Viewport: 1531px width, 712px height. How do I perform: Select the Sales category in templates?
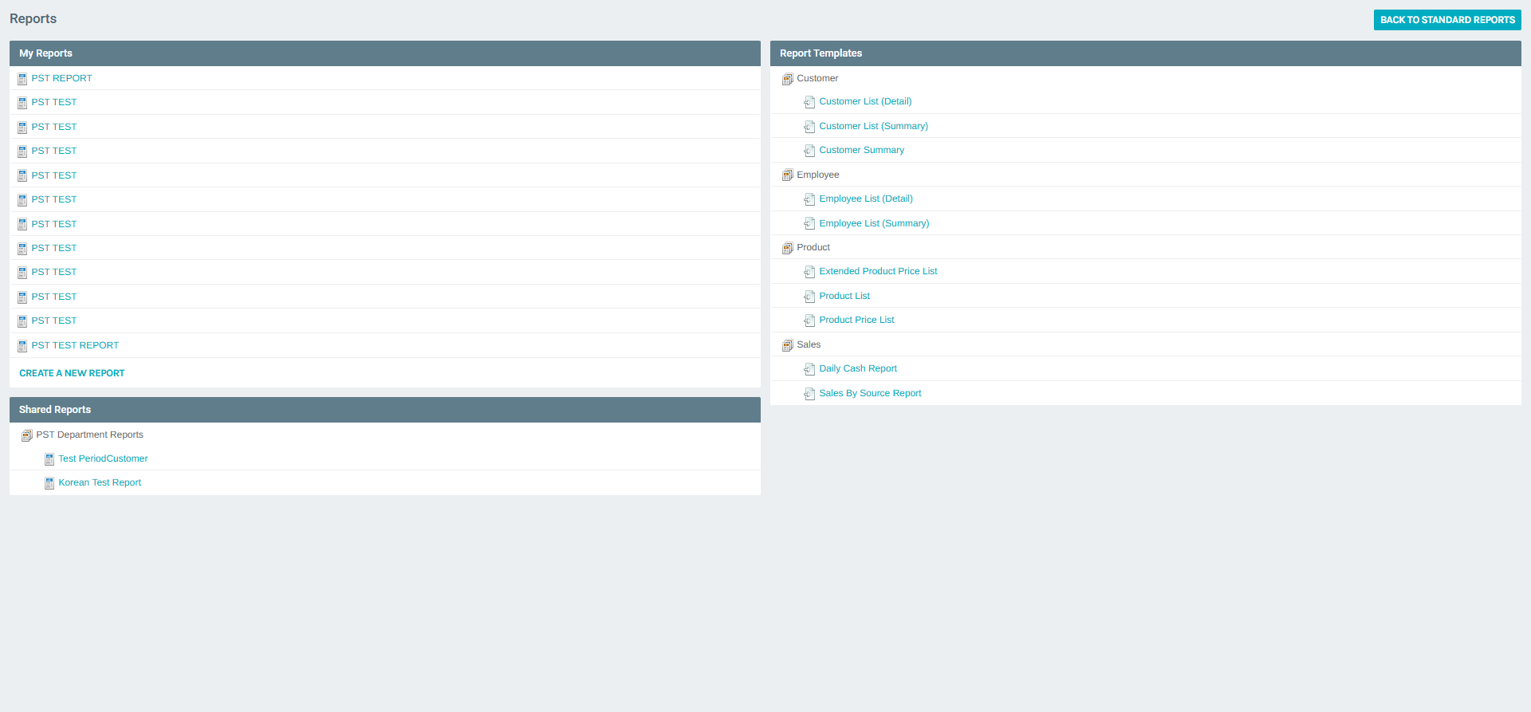(809, 344)
